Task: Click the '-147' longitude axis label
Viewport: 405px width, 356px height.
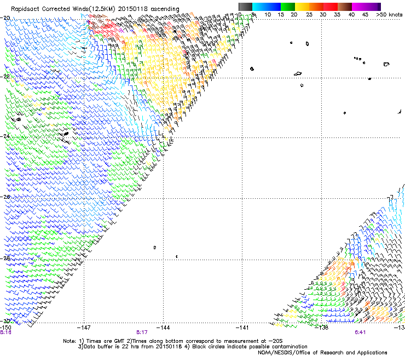Action: pyautogui.click(x=84, y=328)
